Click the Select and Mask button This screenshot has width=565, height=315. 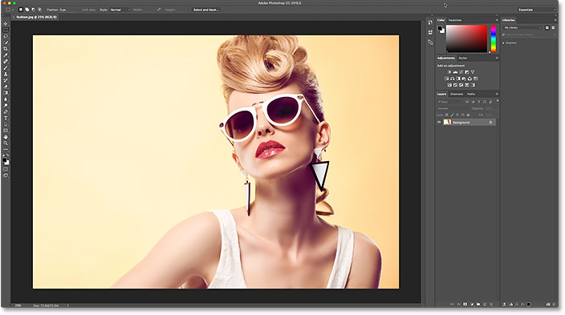[205, 10]
